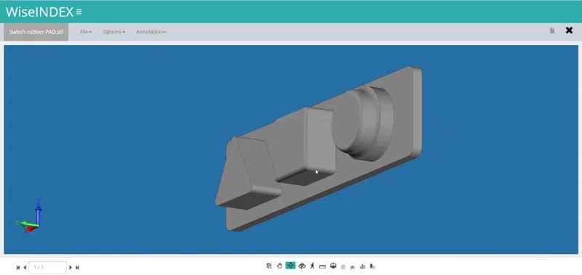
Task: Activate the ruler measurement tool
Action: point(322,266)
